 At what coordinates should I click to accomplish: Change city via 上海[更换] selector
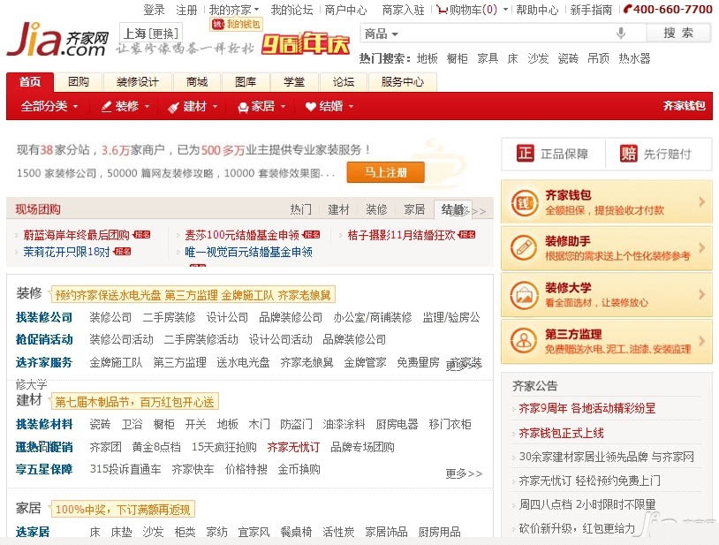pos(151,34)
